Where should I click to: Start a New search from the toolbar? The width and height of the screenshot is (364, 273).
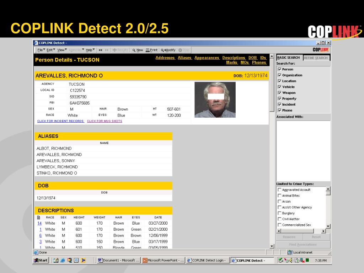click(138, 50)
